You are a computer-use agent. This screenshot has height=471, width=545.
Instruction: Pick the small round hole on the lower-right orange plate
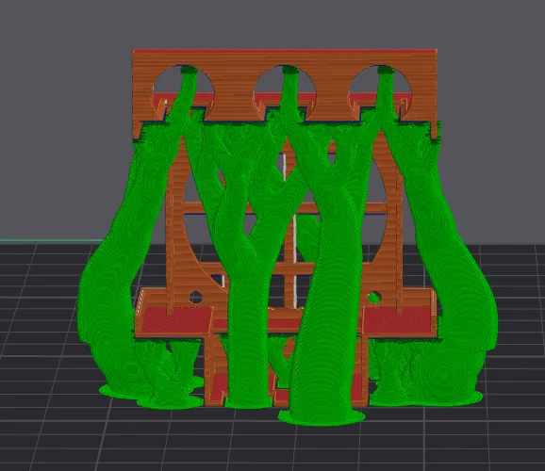(x=374, y=298)
